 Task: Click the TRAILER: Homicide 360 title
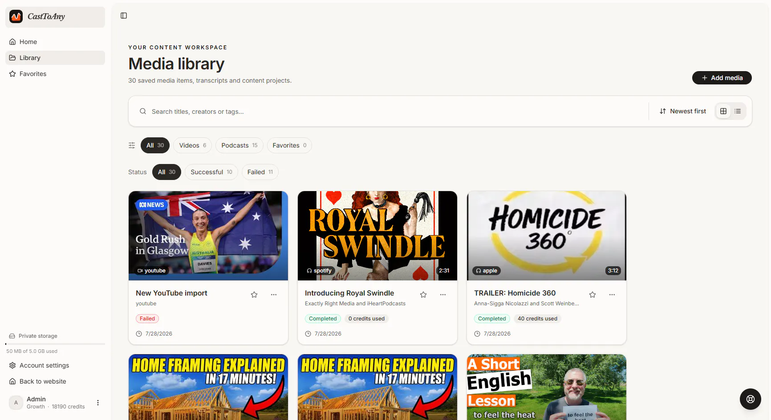pos(515,293)
